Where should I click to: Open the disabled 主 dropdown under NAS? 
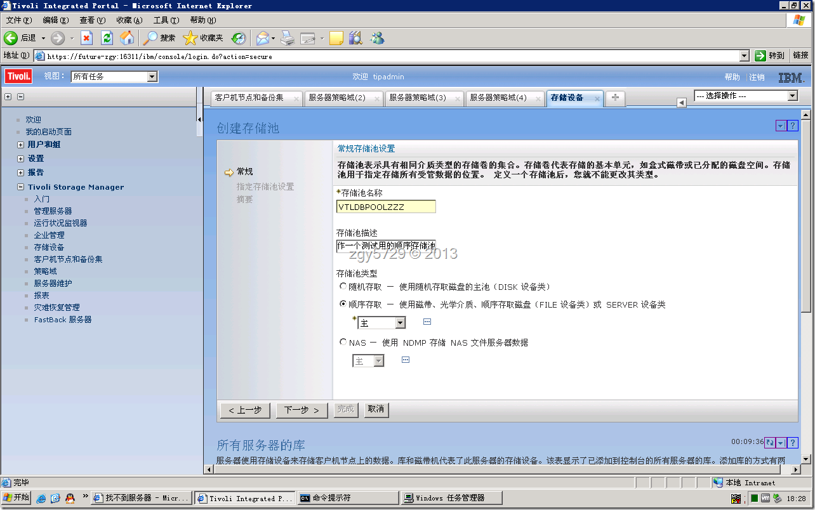368,361
